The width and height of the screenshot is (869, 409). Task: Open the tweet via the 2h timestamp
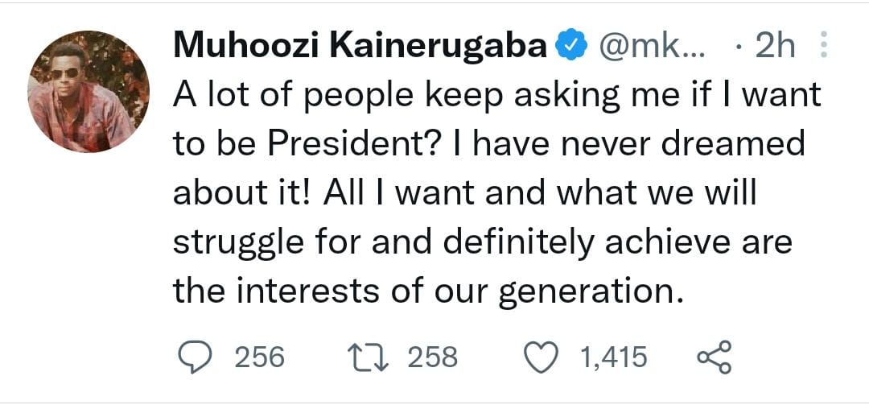774,48
